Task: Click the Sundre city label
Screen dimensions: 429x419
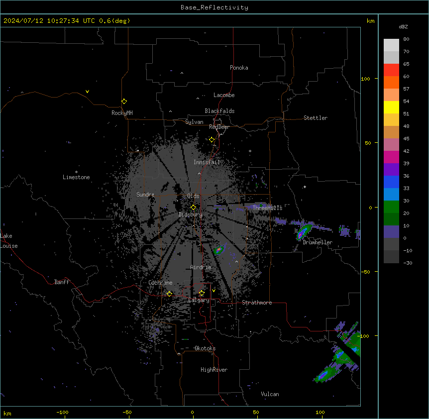Action: coord(145,195)
